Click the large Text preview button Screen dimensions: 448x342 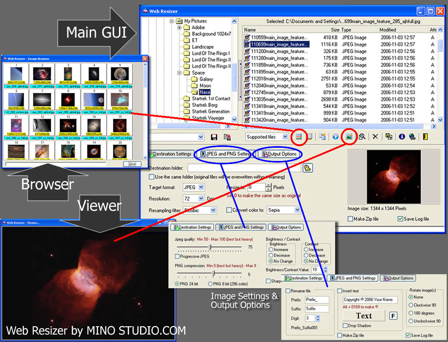tap(364, 316)
